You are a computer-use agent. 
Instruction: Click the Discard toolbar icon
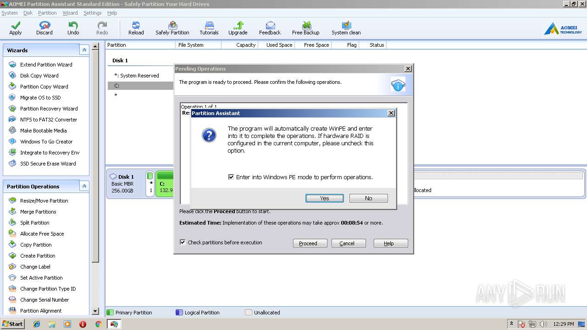coord(44,28)
